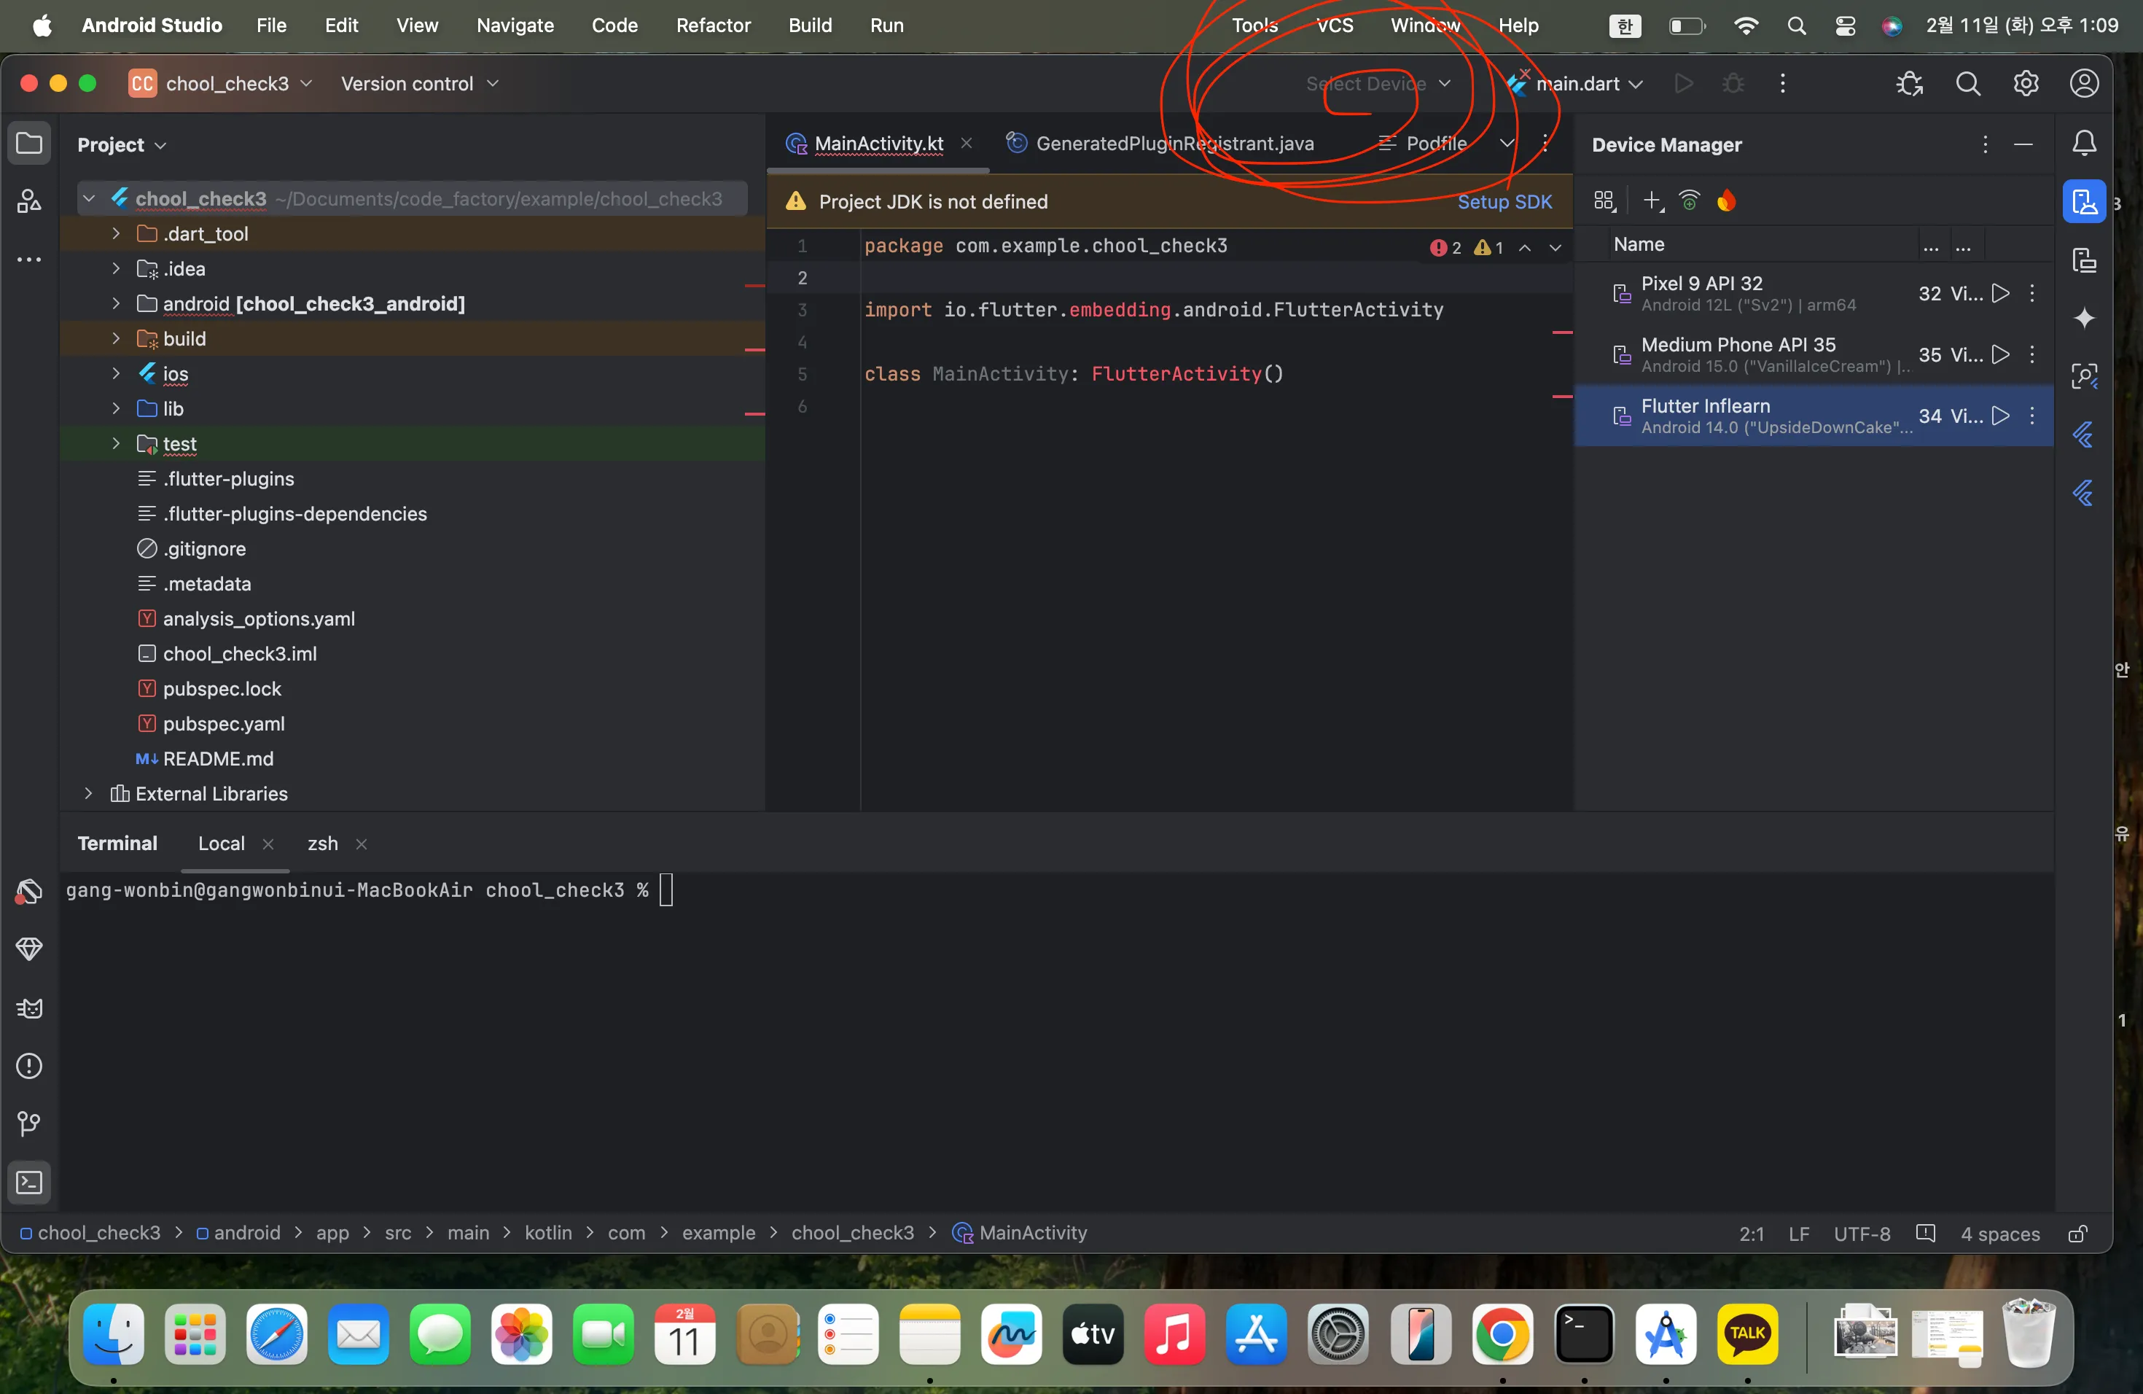Image resolution: width=2143 pixels, height=1394 pixels.
Task: Toggle the Device Manager sidebar icon
Action: point(2085,200)
